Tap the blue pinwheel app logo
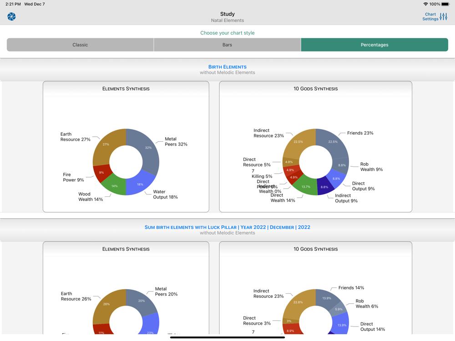455x341 pixels. click(x=12, y=16)
